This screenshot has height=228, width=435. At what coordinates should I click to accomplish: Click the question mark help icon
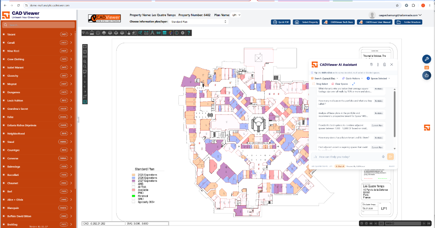point(189,33)
